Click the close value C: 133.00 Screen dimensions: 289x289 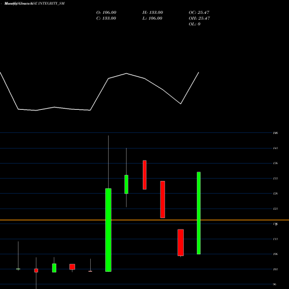[x=106, y=18]
